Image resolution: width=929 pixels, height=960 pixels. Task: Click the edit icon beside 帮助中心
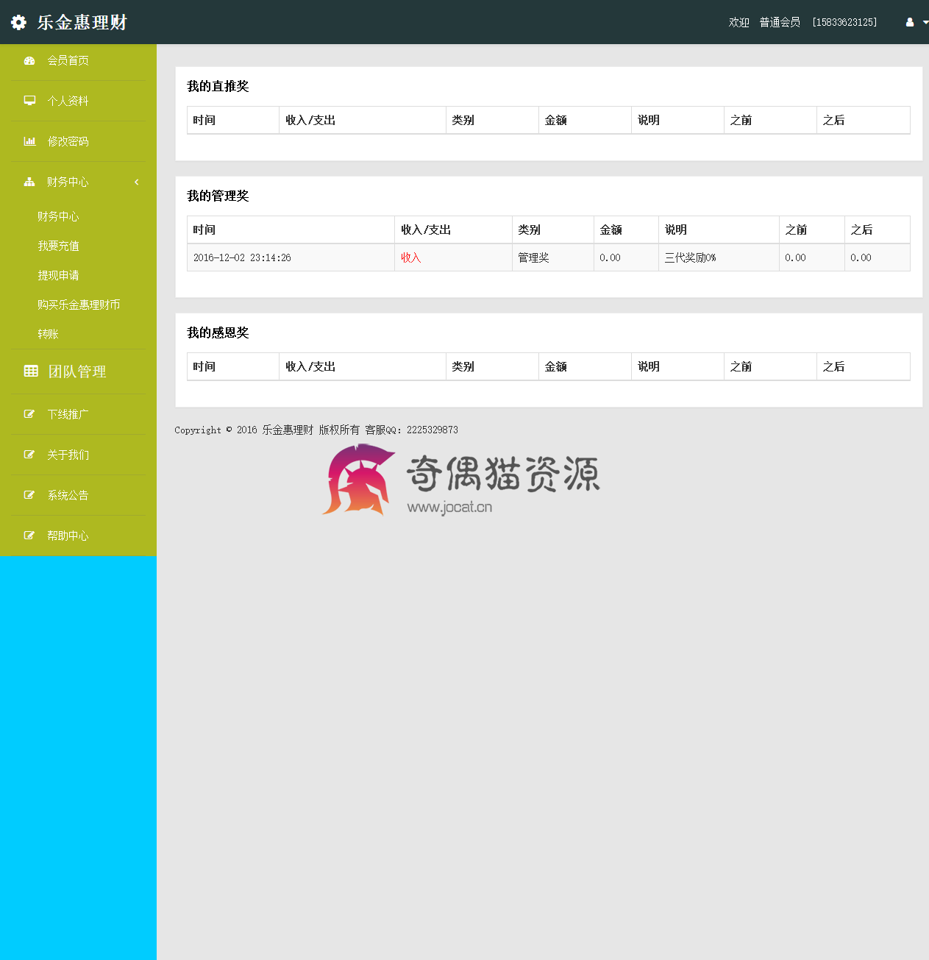pos(29,536)
